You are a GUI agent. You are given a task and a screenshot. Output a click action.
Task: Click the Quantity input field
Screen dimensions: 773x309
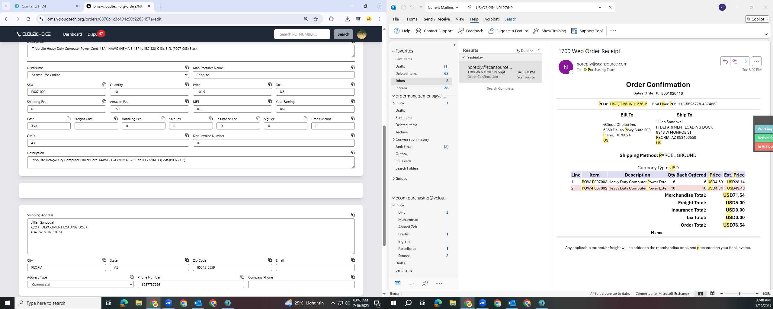coord(149,92)
